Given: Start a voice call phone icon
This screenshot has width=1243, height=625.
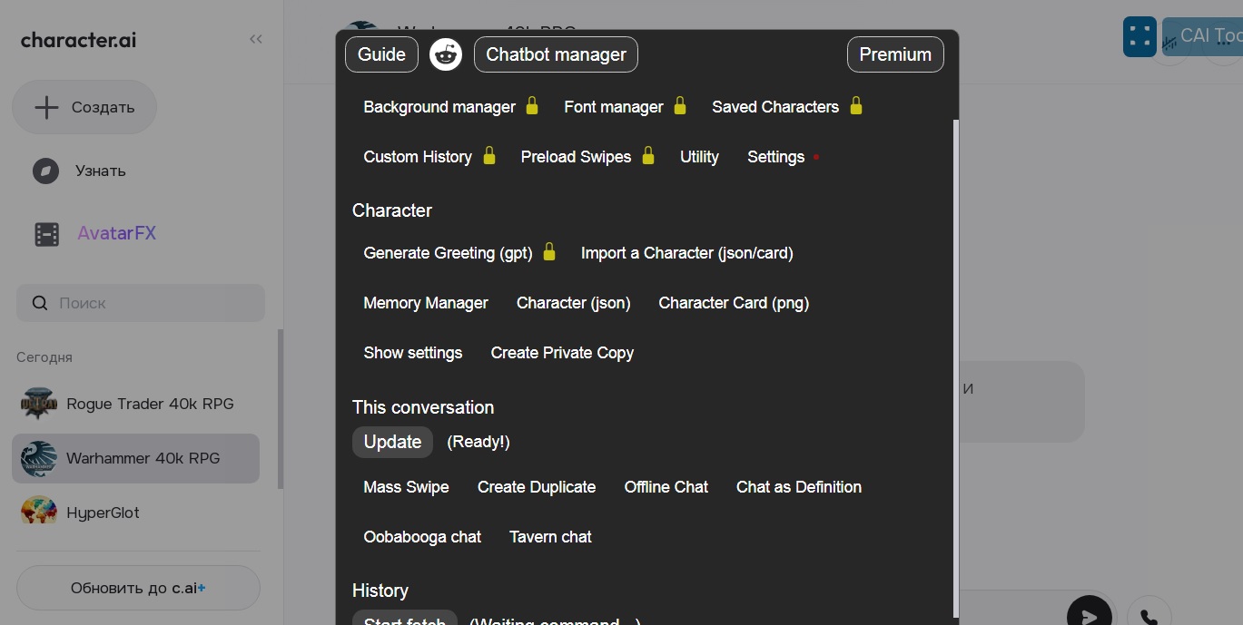Looking at the screenshot, I should (1149, 615).
